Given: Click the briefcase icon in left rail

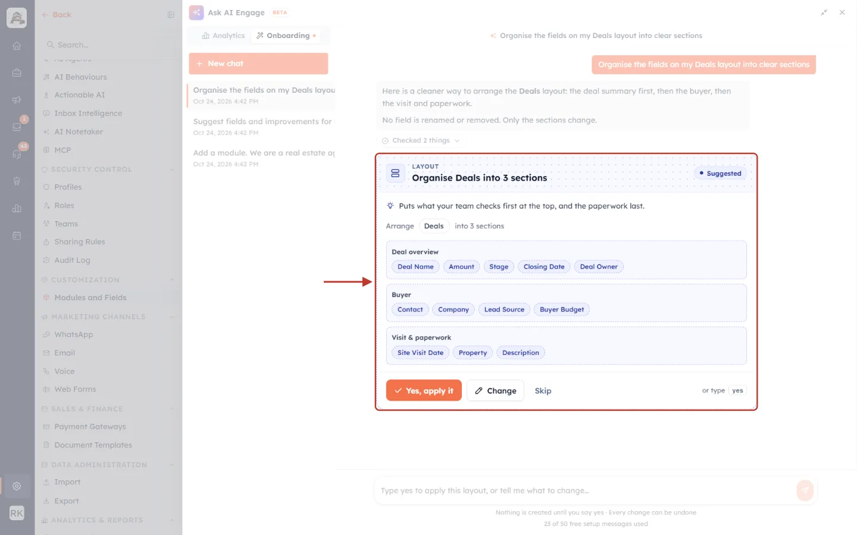Looking at the screenshot, I should (17, 73).
